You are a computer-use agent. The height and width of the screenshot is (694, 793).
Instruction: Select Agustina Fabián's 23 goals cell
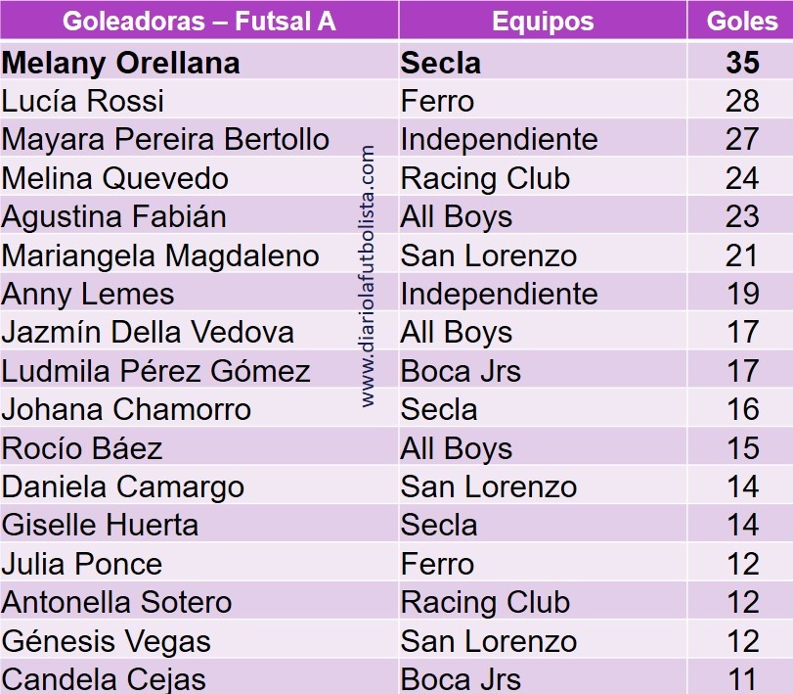tap(742, 216)
